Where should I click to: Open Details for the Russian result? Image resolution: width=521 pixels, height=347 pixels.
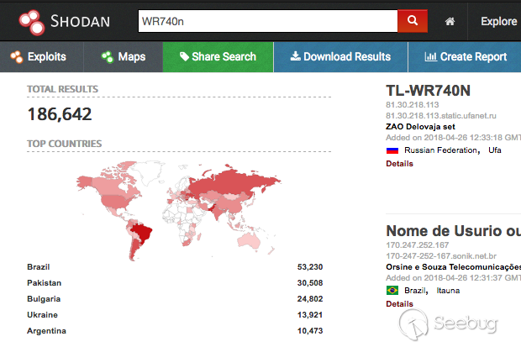pos(399,164)
